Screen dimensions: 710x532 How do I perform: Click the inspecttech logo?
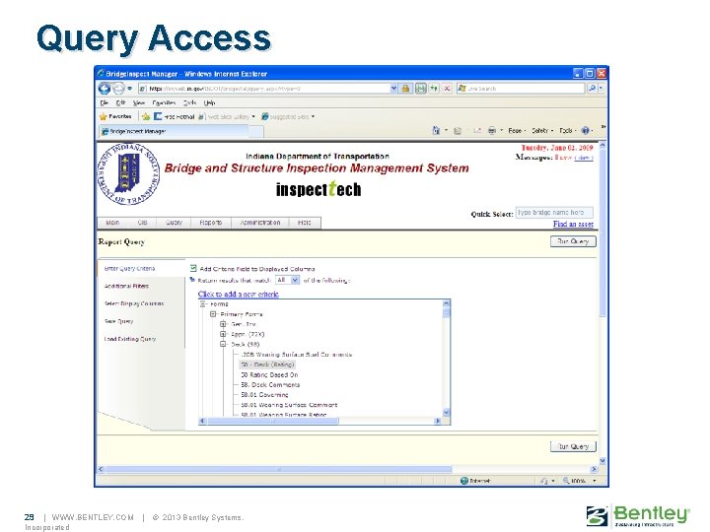point(319,188)
